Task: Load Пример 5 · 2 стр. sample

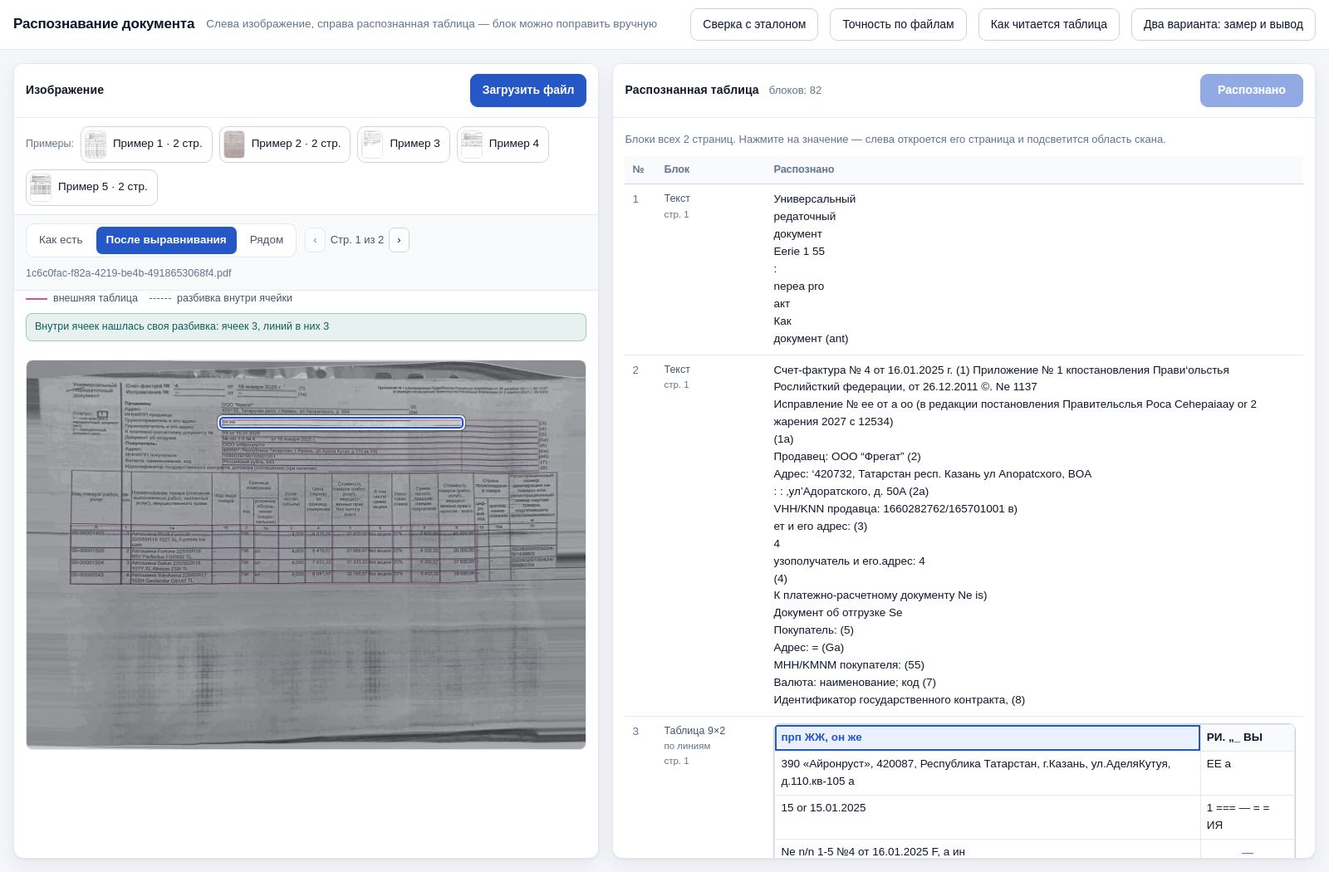Action: (x=91, y=187)
